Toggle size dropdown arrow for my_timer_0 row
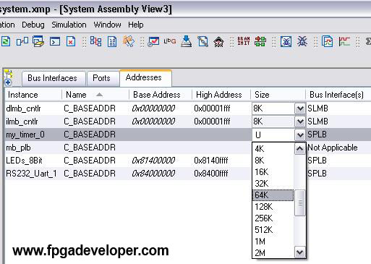371x264 pixels. pyautogui.click(x=300, y=135)
